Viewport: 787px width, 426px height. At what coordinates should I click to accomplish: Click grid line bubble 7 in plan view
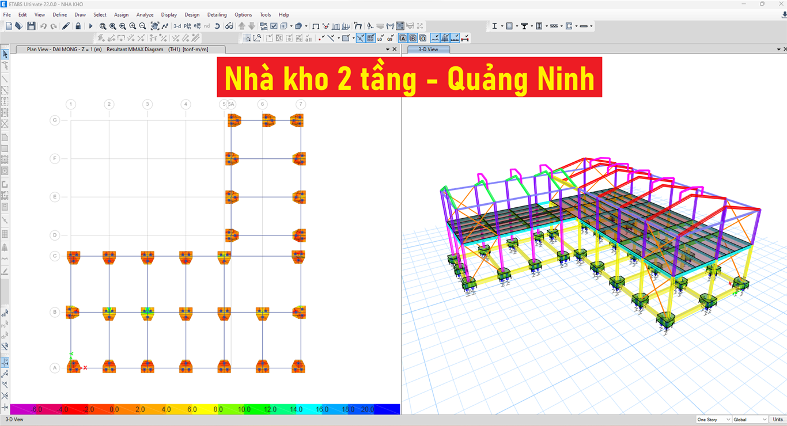[x=300, y=104]
